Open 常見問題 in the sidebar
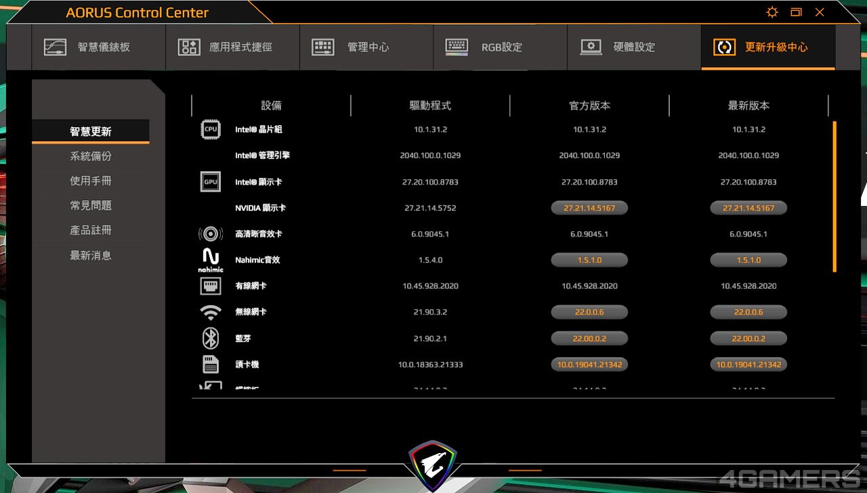 coord(91,206)
